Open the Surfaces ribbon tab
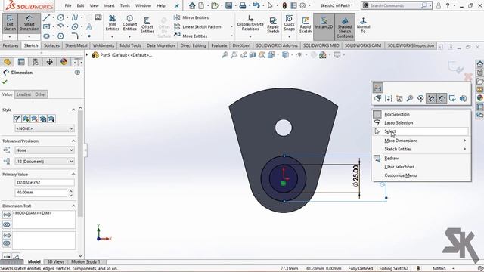Screen dimensions: 484x272 click(x=51, y=45)
